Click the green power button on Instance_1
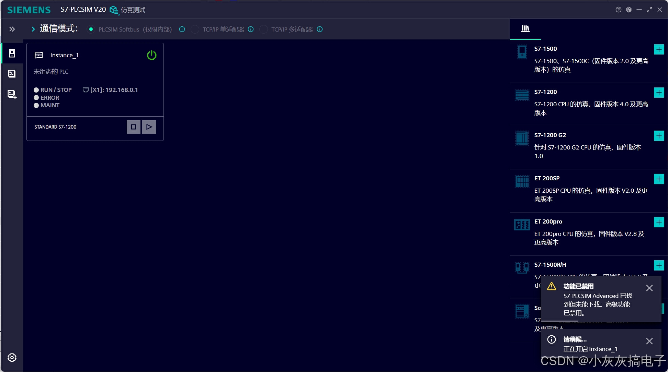The width and height of the screenshot is (668, 372). pyautogui.click(x=151, y=55)
